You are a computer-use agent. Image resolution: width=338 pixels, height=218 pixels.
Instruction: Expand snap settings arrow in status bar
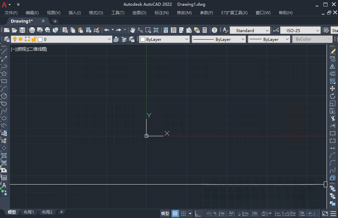[190, 214]
